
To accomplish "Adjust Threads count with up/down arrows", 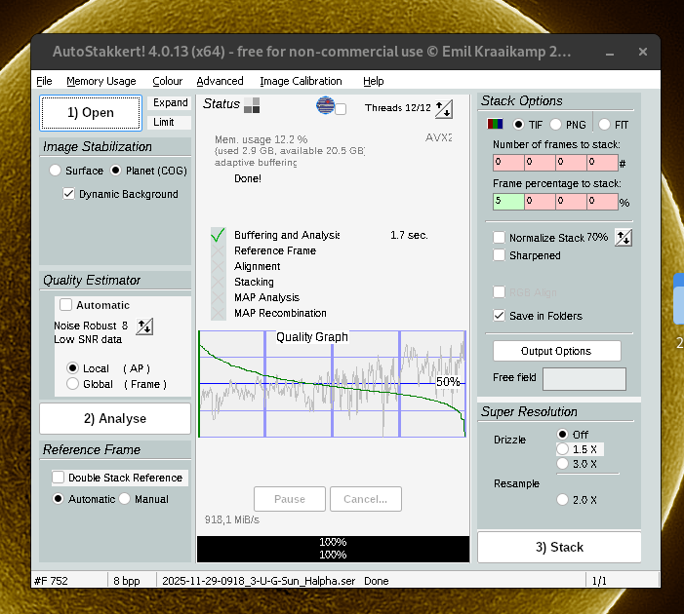I will click(x=443, y=108).
